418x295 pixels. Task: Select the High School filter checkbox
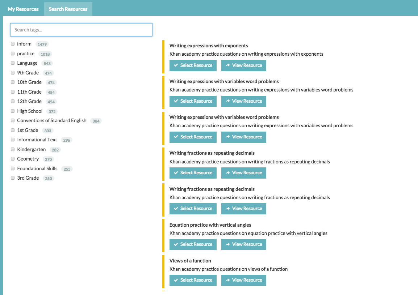tap(13, 111)
